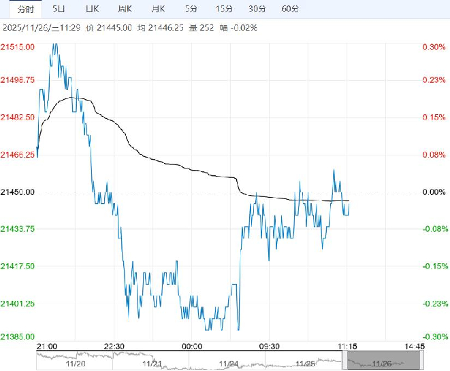Image resolution: width=450 pixels, height=371 pixels.
Task: Switch to the 周K weekly tab
Action: tap(124, 9)
